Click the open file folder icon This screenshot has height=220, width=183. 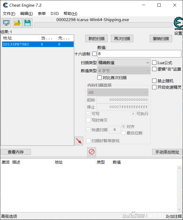click(x=17, y=23)
